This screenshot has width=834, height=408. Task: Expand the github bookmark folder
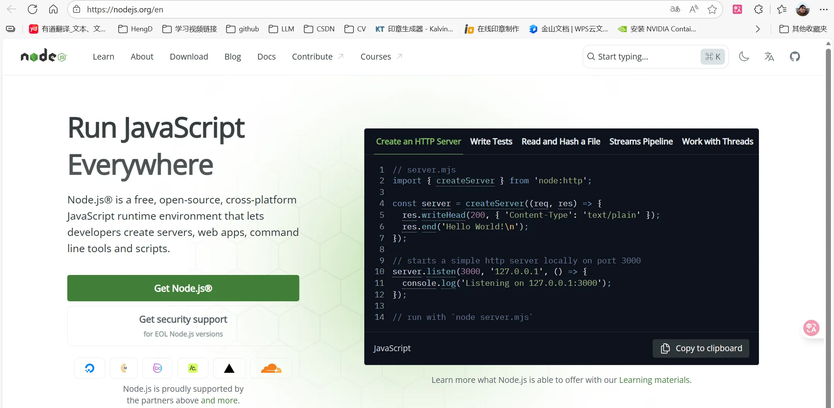(x=242, y=29)
